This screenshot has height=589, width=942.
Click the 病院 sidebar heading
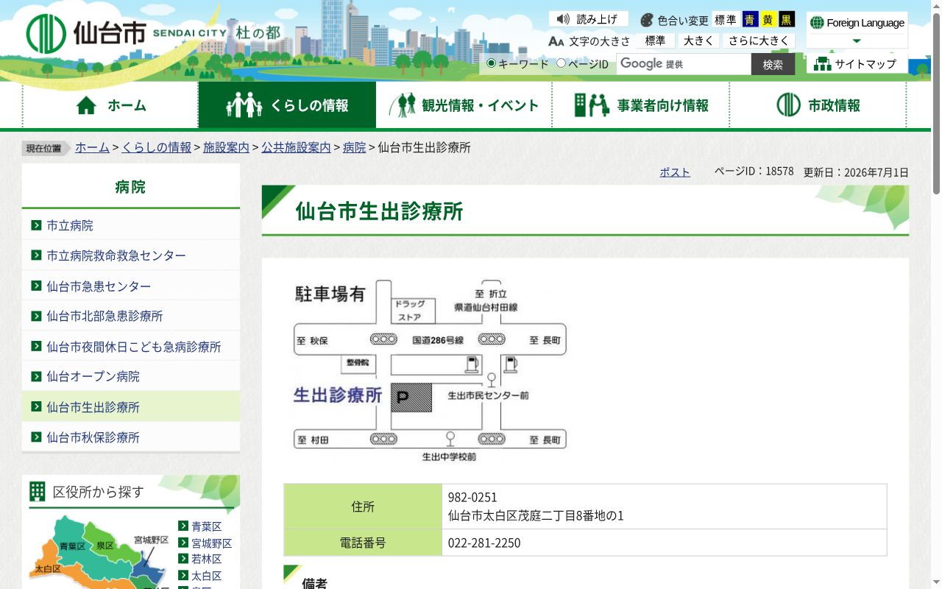click(x=131, y=186)
